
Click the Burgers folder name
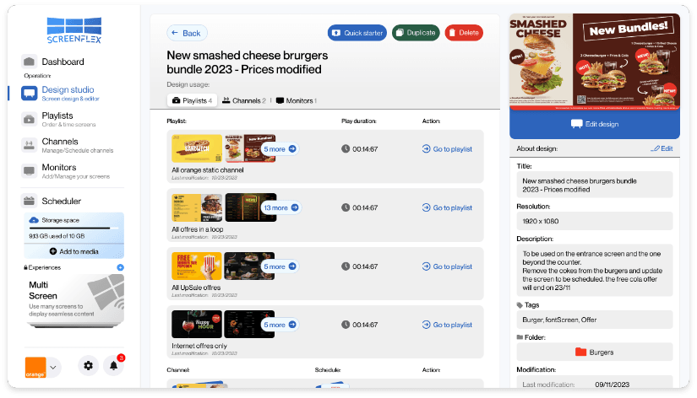602,352
